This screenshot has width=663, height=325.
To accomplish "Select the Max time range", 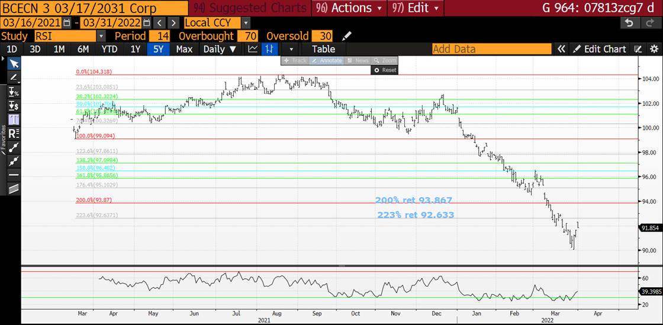I will [184, 49].
